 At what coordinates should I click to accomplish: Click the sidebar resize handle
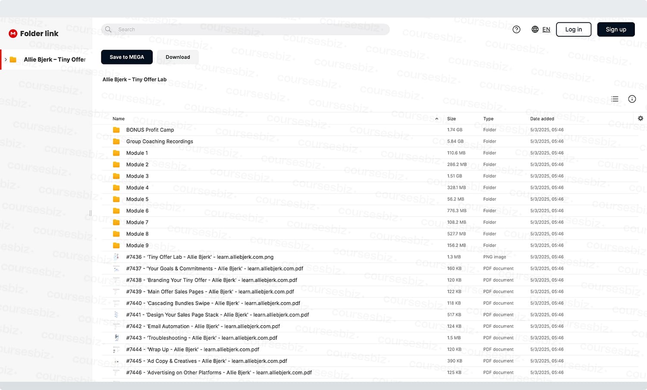tap(91, 213)
